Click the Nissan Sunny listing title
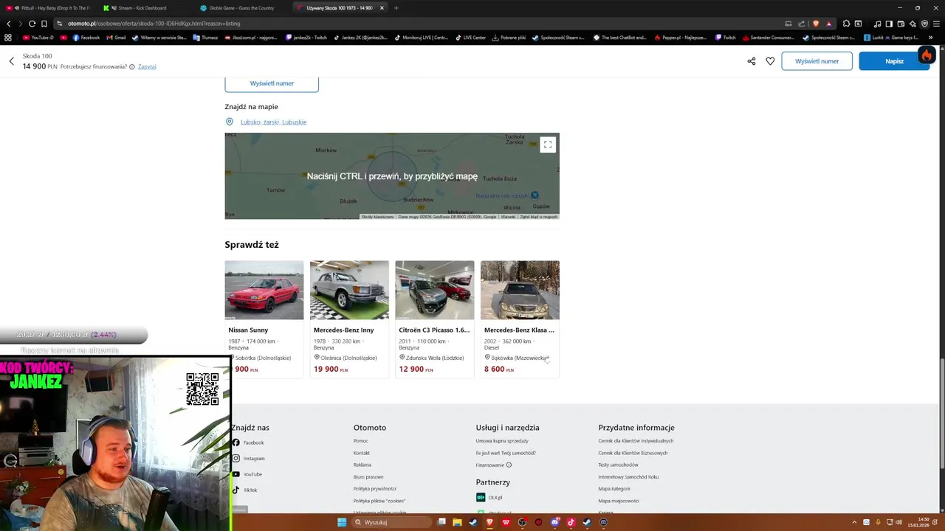945x531 pixels. (248, 330)
